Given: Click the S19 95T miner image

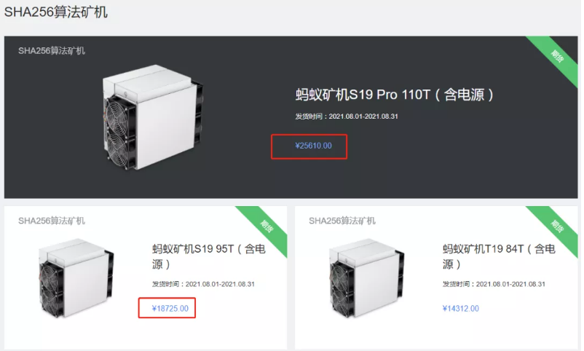Looking at the screenshot, I should click(76, 278).
